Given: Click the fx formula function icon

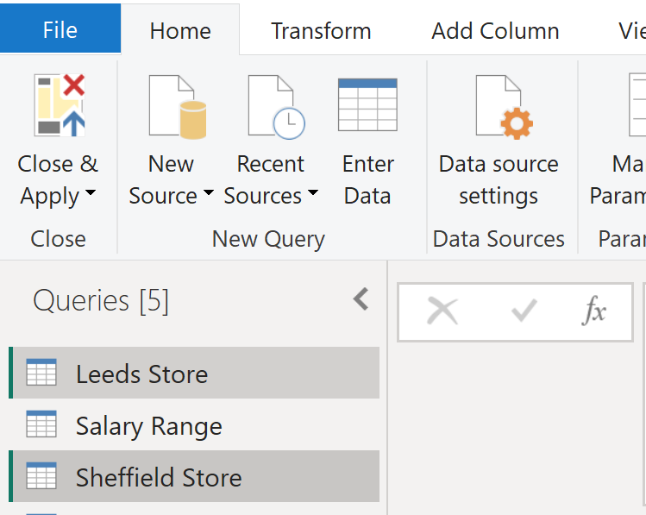Looking at the screenshot, I should click(x=593, y=311).
